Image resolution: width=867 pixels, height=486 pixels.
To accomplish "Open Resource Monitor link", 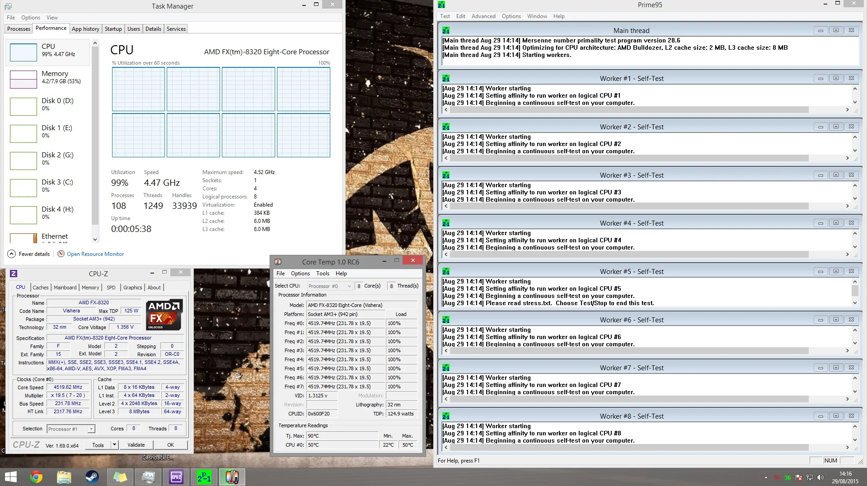I will (x=95, y=254).
